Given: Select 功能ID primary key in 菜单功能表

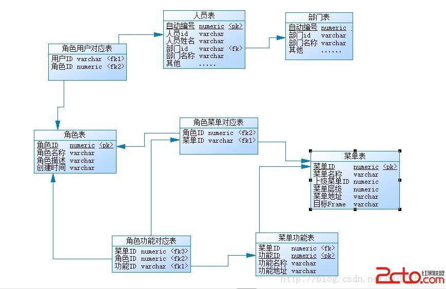Looking at the screenshot, I should coord(297,256).
